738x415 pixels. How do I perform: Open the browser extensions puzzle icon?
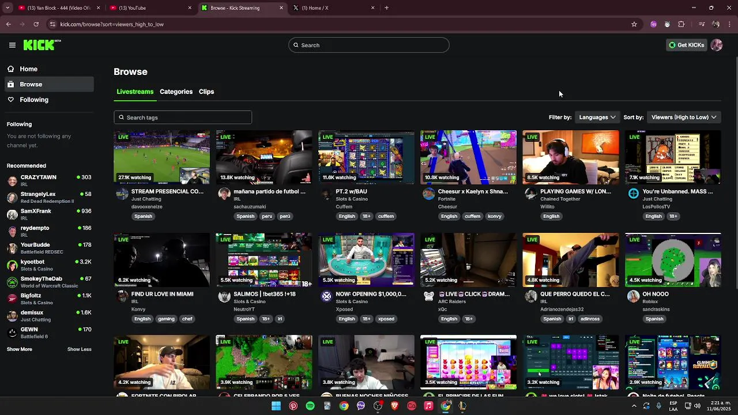681,24
